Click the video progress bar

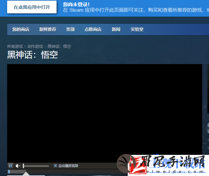tap(67, 171)
